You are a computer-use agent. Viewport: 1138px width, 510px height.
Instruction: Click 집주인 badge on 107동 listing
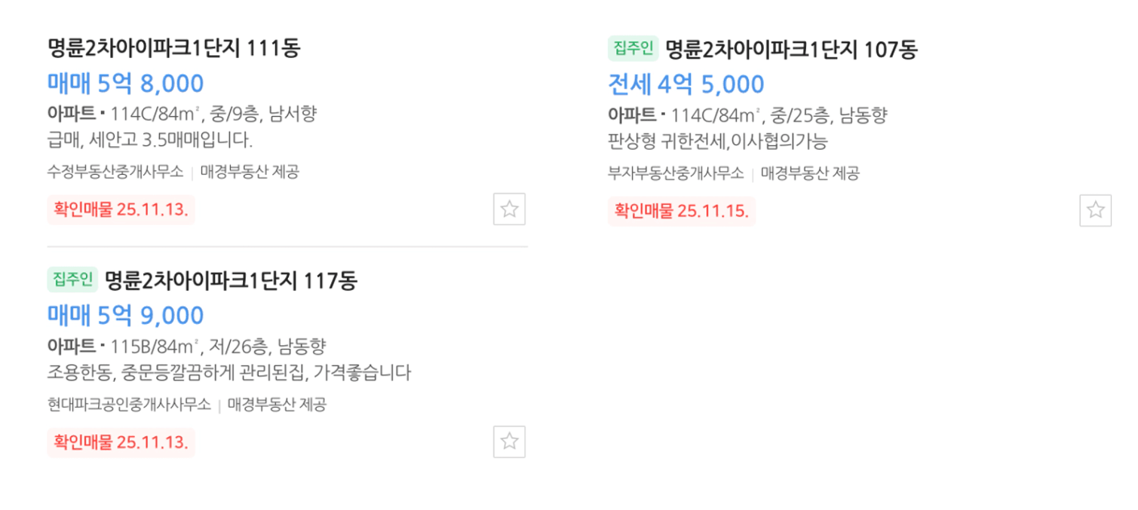click(x=633, y=50)
